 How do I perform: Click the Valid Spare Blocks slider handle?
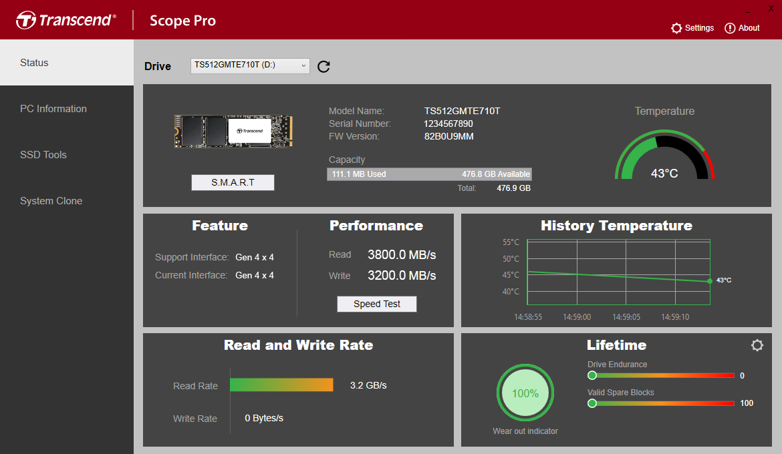coord(592,403)
